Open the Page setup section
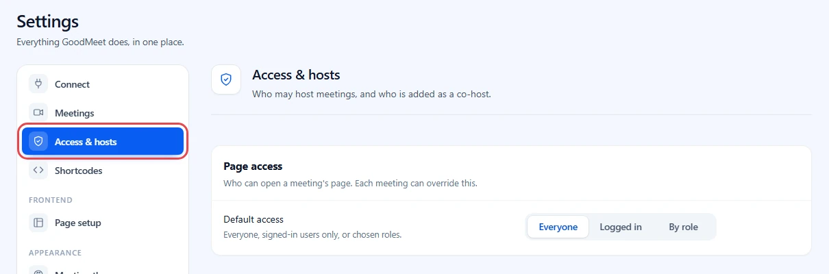The width and height of the screenshot is (829, 274). point(103,223)
